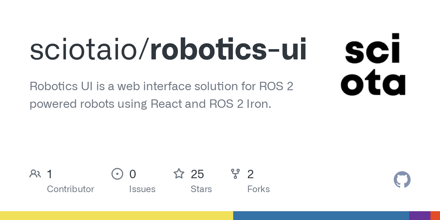Click the fork icon next to the number 2
This screenshot has height=220, width=440.
point(235,174)
